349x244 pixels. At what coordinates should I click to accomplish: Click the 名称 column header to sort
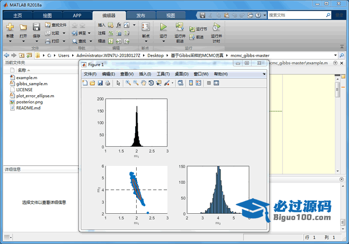22,70
